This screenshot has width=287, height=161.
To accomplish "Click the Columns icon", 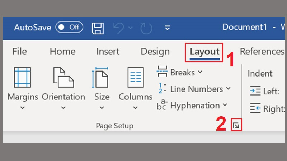I will pos(136,77).
